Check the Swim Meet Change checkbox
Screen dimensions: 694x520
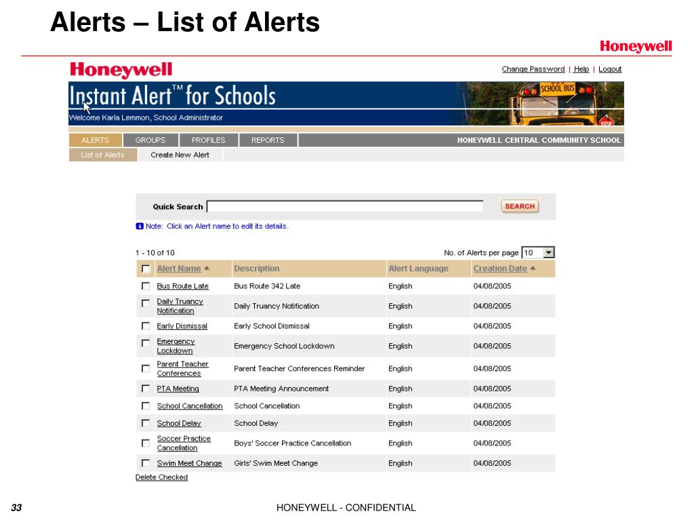click(x=146, y=463)
